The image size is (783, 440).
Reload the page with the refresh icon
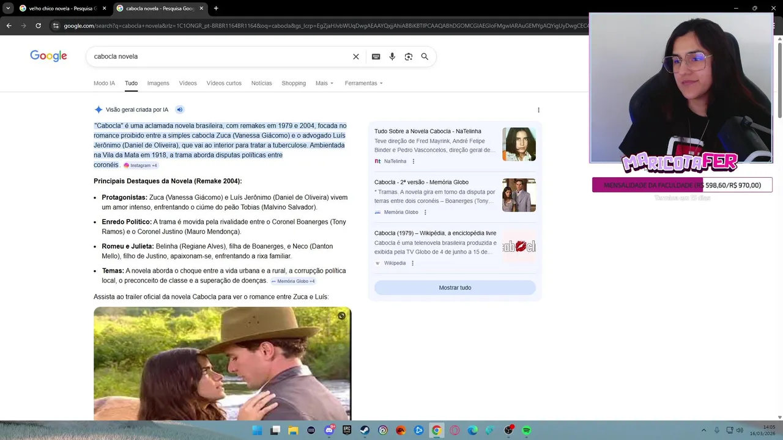click(x=38, y=26)
